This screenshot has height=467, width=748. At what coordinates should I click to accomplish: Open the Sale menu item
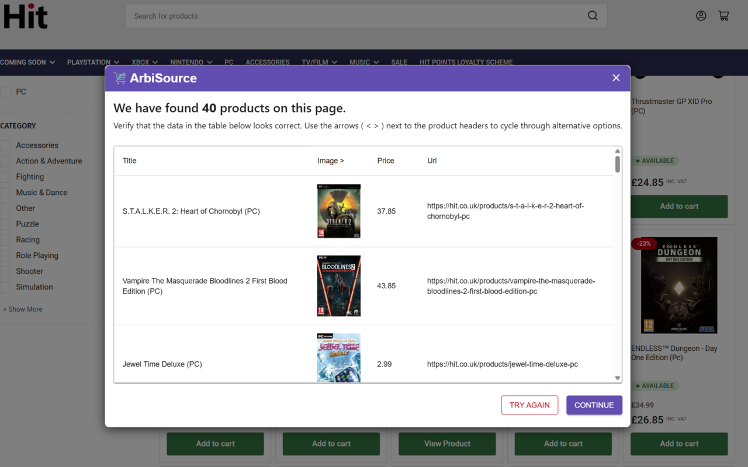[x=399, y=62]
